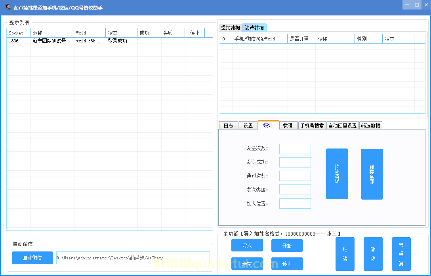Click the 是否开通 column header
Image resolution: width=431 pixels, height=276 pixels.
click(x=301, y=39)
